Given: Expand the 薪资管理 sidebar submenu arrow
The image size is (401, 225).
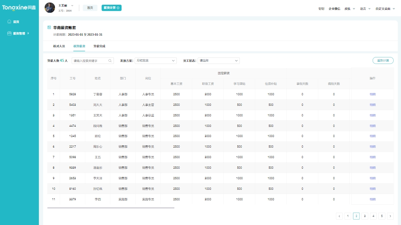Looking at the screenshot, I should click(28, 33).
